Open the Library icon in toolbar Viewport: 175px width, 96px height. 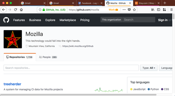pos(153,10)
